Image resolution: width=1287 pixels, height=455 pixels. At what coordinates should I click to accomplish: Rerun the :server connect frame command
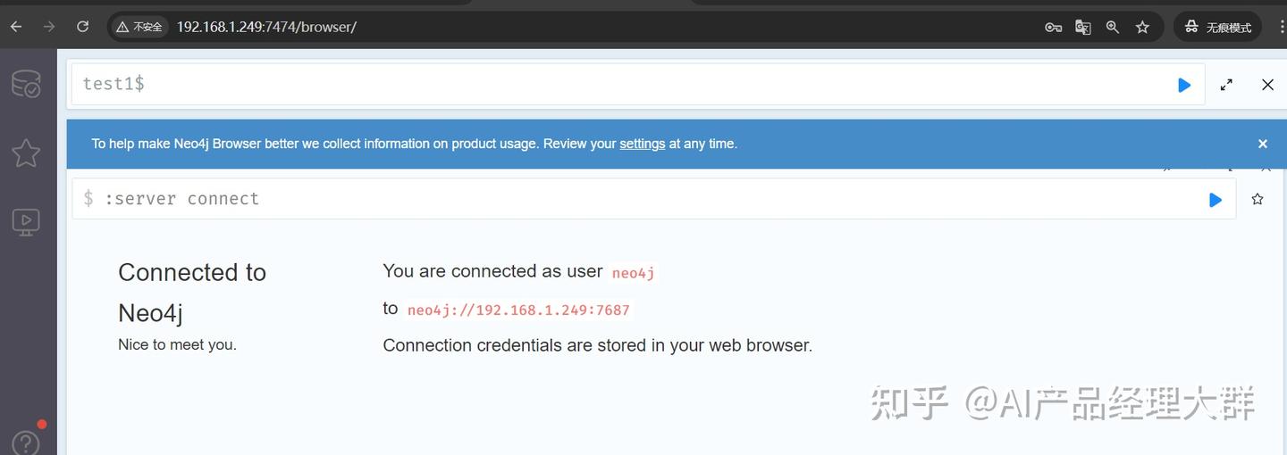[x=1215, y=200]
